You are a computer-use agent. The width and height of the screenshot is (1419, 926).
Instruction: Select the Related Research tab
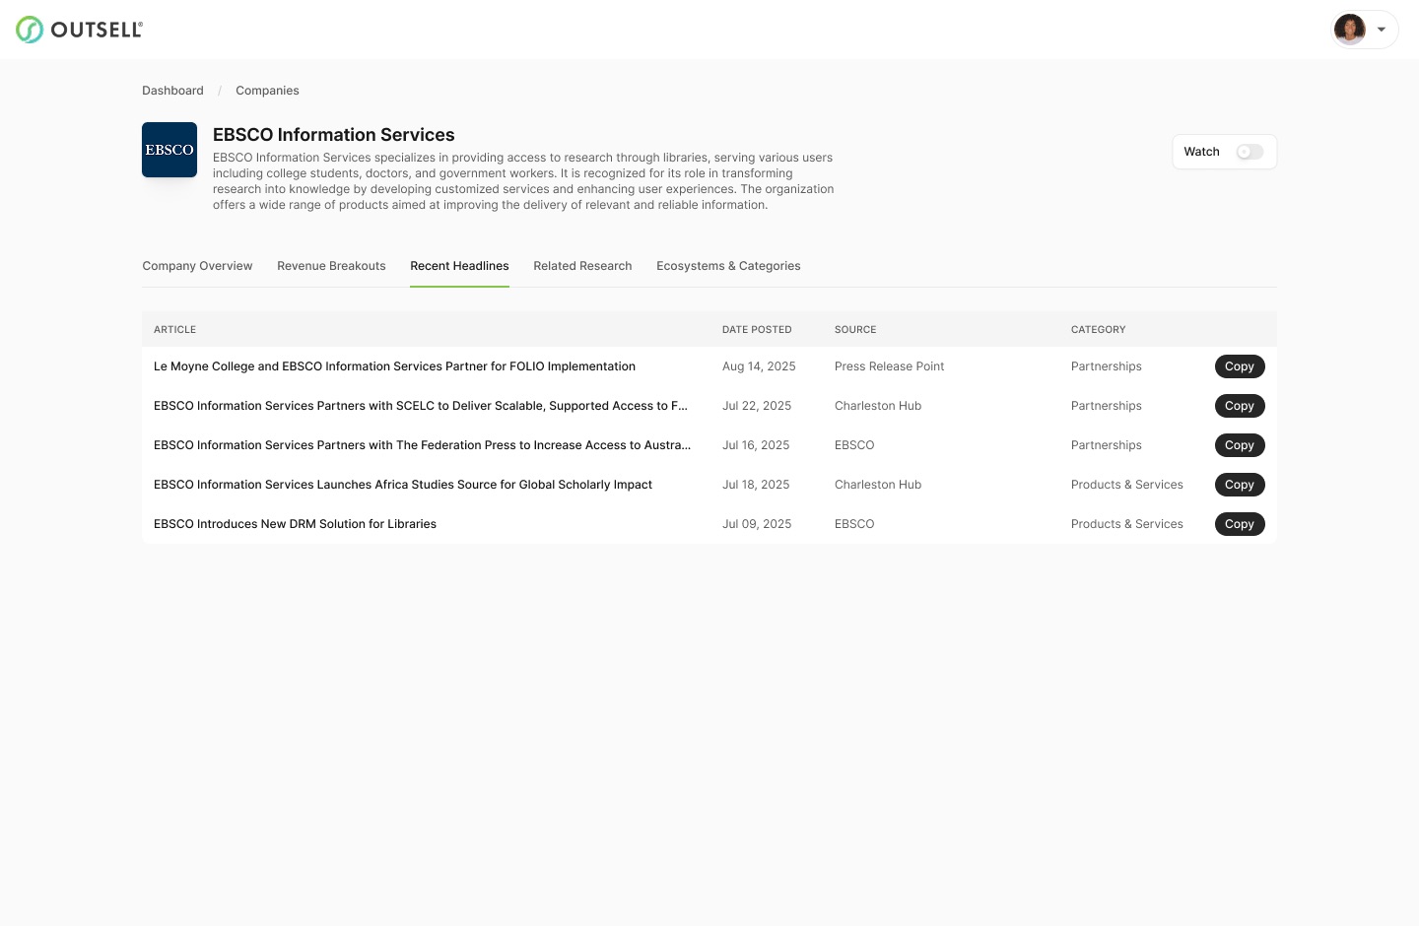[582, 266]
